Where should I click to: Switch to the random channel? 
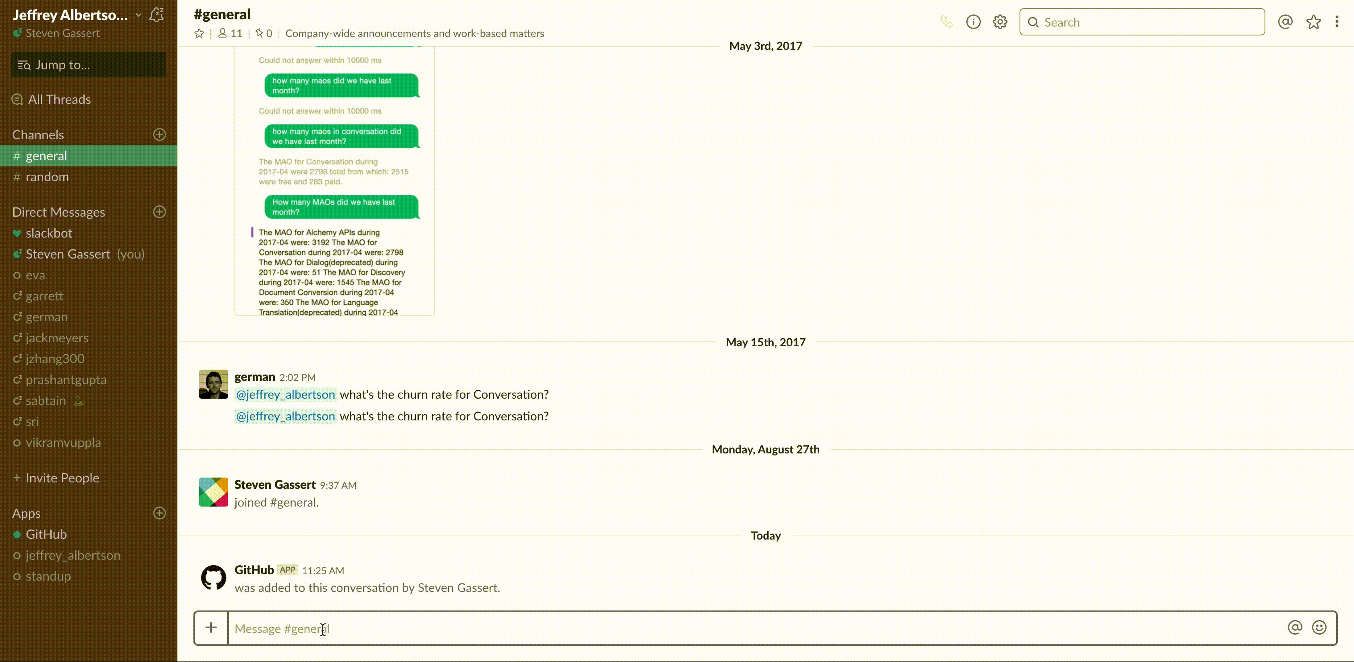click(47, 177)
